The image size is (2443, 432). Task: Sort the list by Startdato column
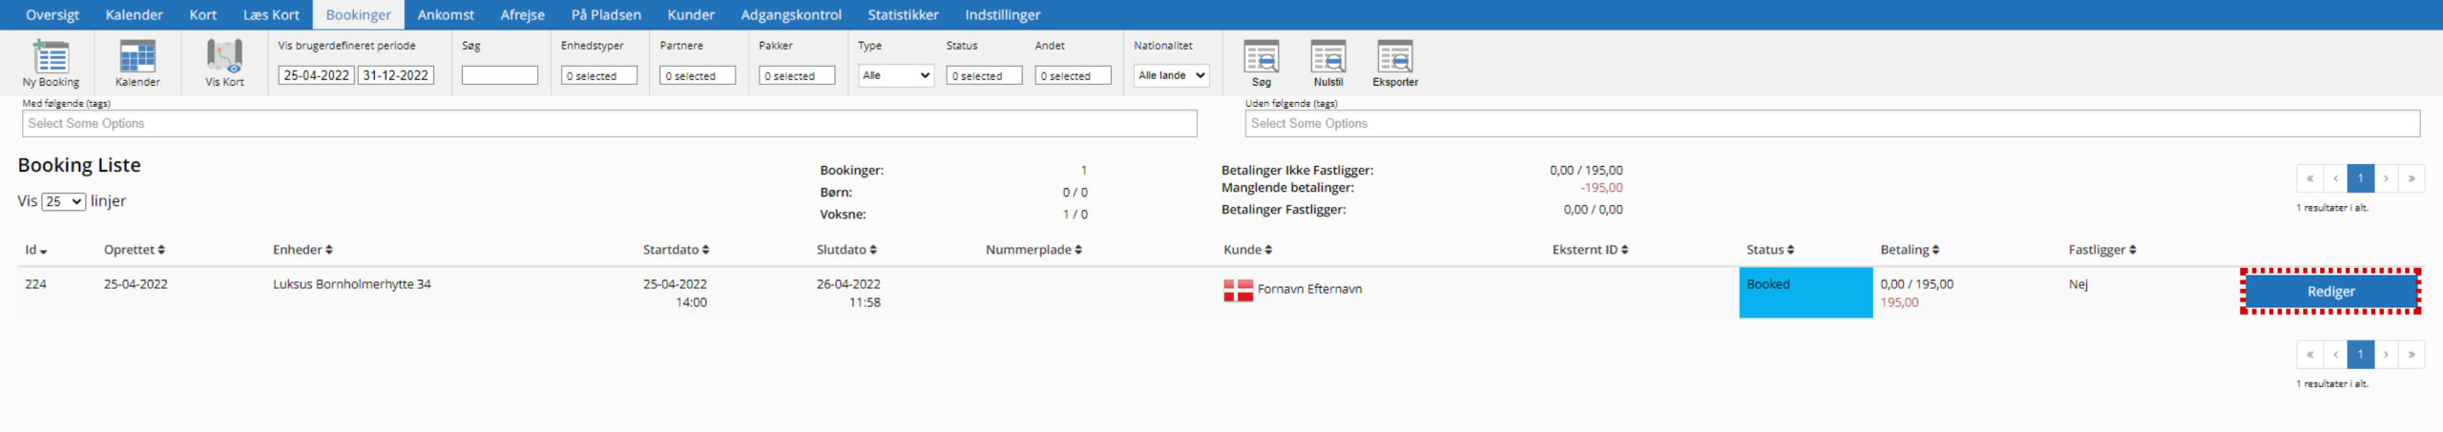click(676, 250)
